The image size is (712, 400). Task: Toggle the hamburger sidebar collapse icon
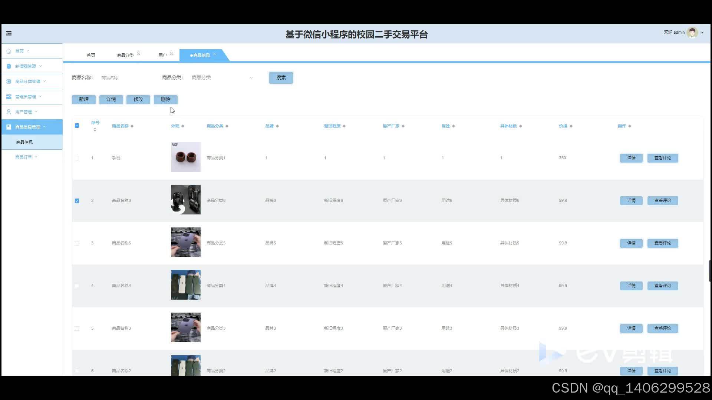coord(9,33)
